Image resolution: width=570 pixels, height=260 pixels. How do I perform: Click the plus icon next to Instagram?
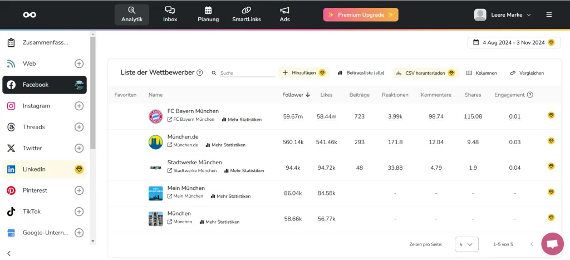click(x=79, y=106)
